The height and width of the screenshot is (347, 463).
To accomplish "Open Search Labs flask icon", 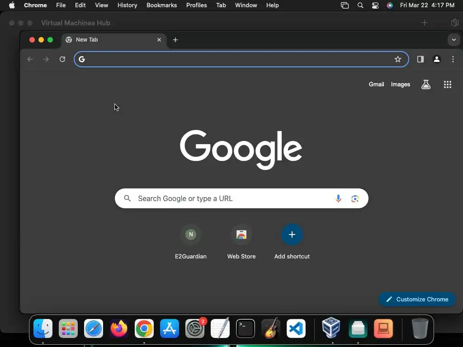I will point(425,84).
